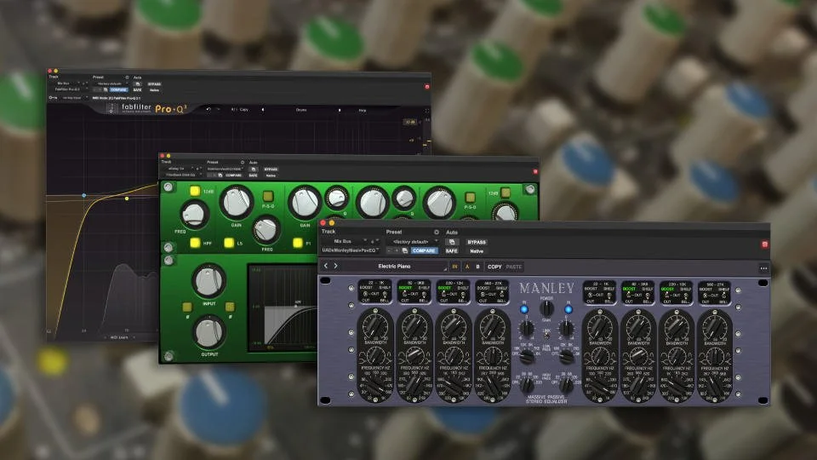Click Native in Manley window header
The height and width of the screenshot is (460, 817).
pos(477,250)
